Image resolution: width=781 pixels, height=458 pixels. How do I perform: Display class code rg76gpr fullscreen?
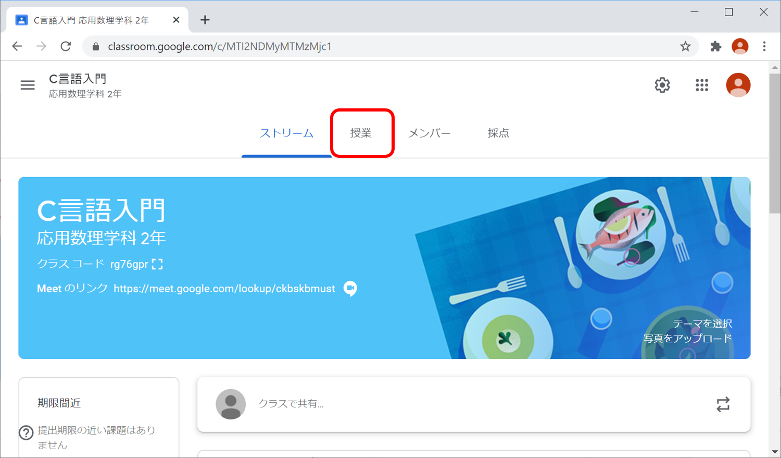(x=157, y=264)
